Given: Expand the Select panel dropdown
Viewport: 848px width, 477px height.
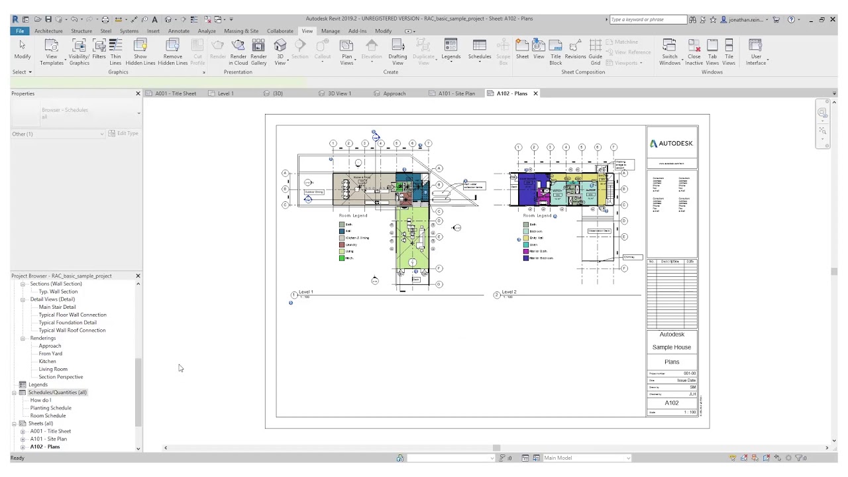Looking at the screenshot, I should pyautogui.click(x=22, y=72).
